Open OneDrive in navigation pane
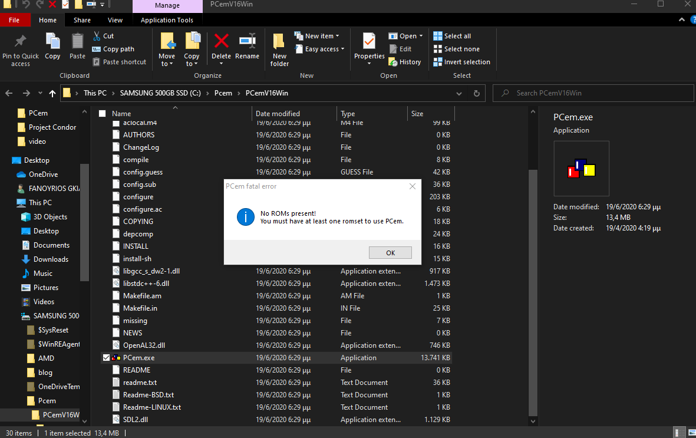 pyautogui.click(x=43, y=174)
